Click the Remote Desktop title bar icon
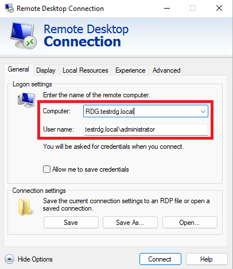Viewport: 233px width, 269px height. tap(9, 8)
